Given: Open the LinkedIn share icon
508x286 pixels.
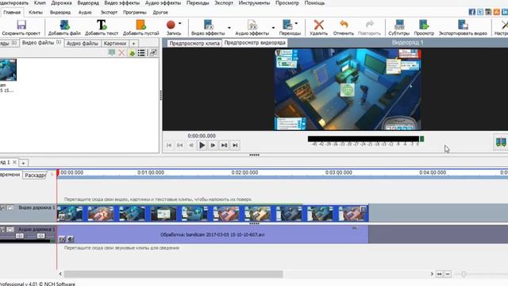Looking at the screenshot, I should pos(505,12).
